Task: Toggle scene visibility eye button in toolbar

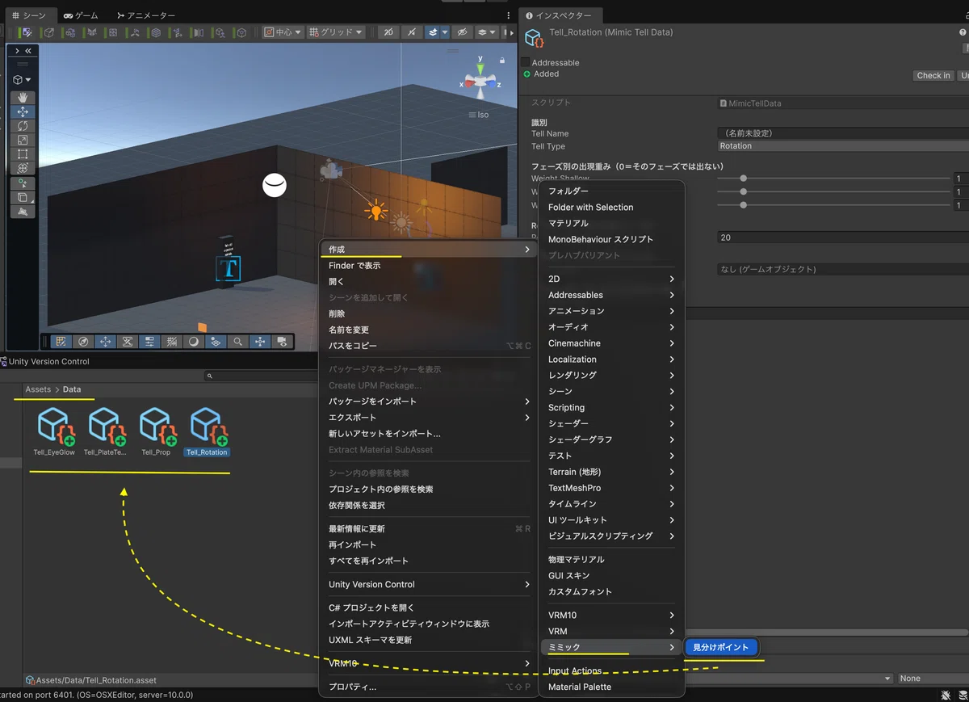Action: click(462, 32)
